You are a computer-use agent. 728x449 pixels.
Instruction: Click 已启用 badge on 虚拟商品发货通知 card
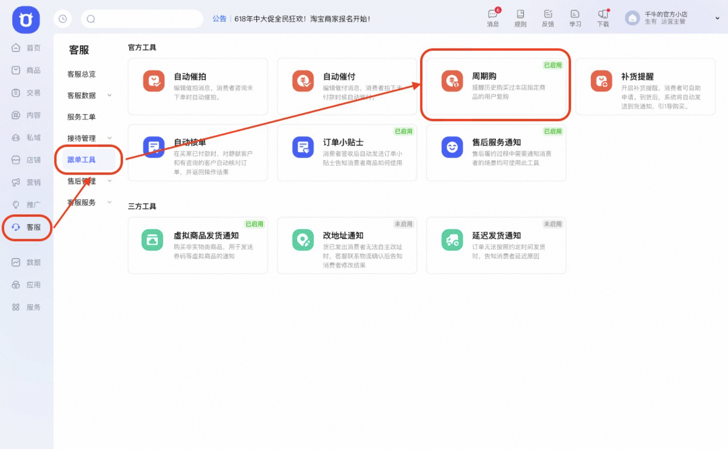point(254,224)
